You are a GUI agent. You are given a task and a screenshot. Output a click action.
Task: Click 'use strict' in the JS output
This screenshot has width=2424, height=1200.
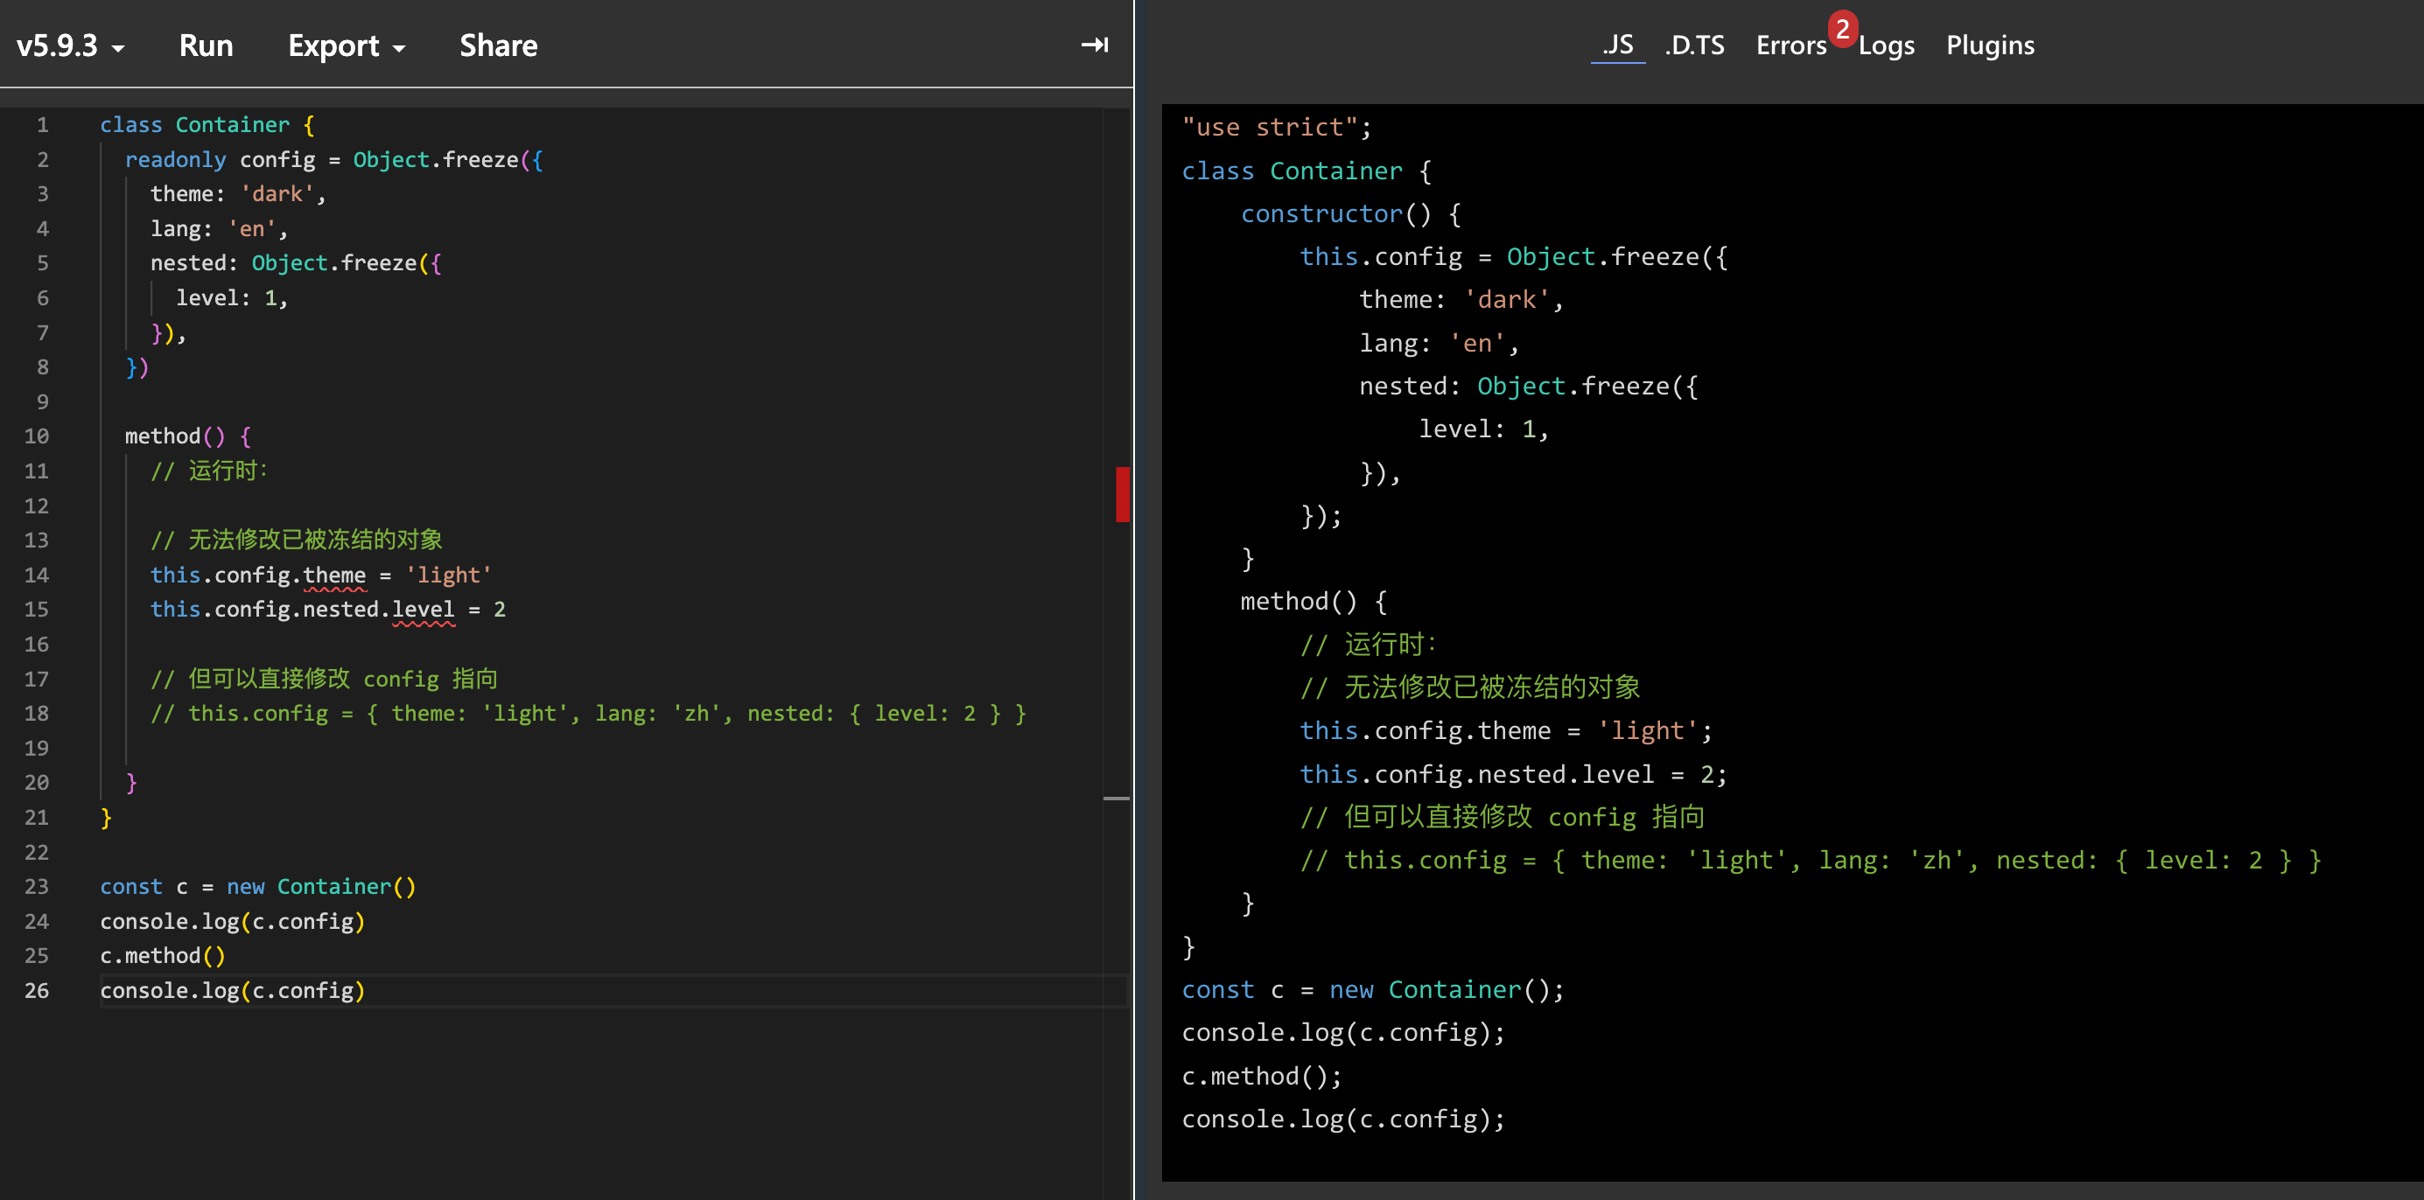1269,127
